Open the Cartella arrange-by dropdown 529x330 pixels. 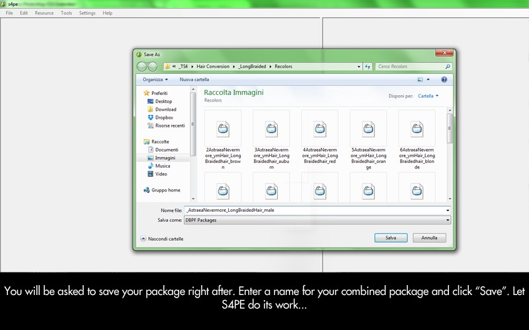(428, 96)
